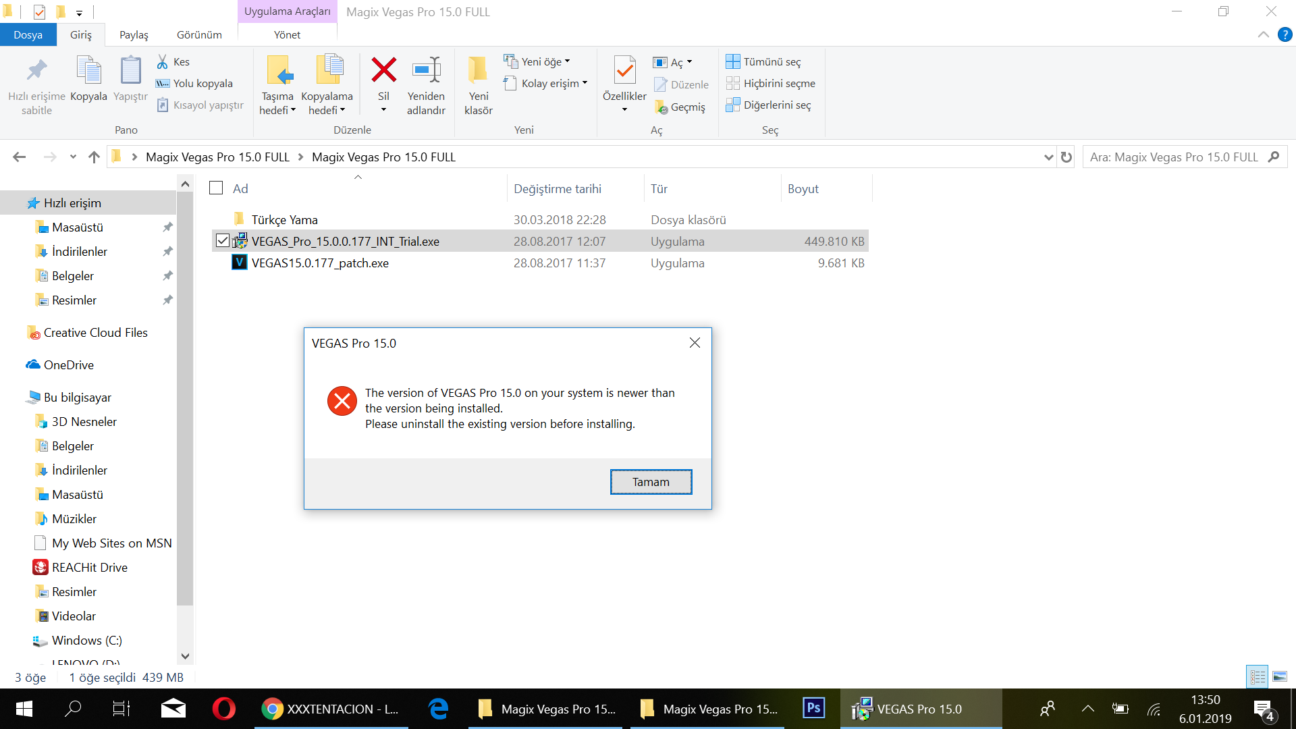
Task: Switch to the Yönet ribbon tab
Action: click(x=287, y=34)
